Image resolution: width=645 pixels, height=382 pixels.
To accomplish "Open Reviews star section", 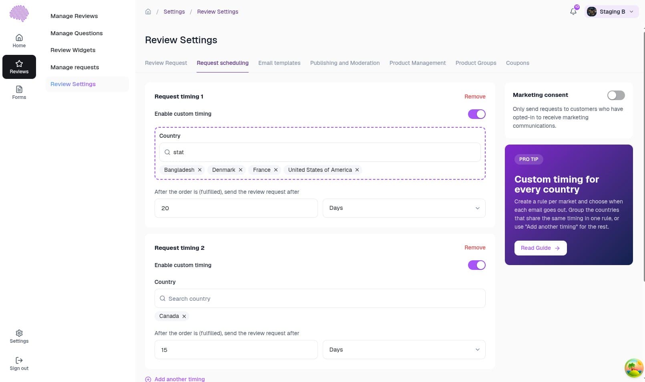I will (19, 67).
